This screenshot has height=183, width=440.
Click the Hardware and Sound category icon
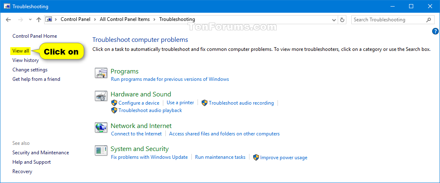click(x=101, y=96)
